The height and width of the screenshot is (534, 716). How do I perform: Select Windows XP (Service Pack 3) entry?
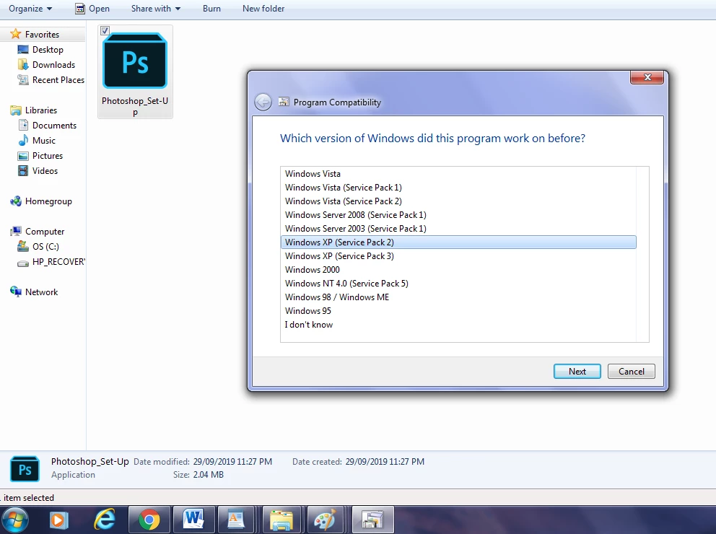[458, 255]
